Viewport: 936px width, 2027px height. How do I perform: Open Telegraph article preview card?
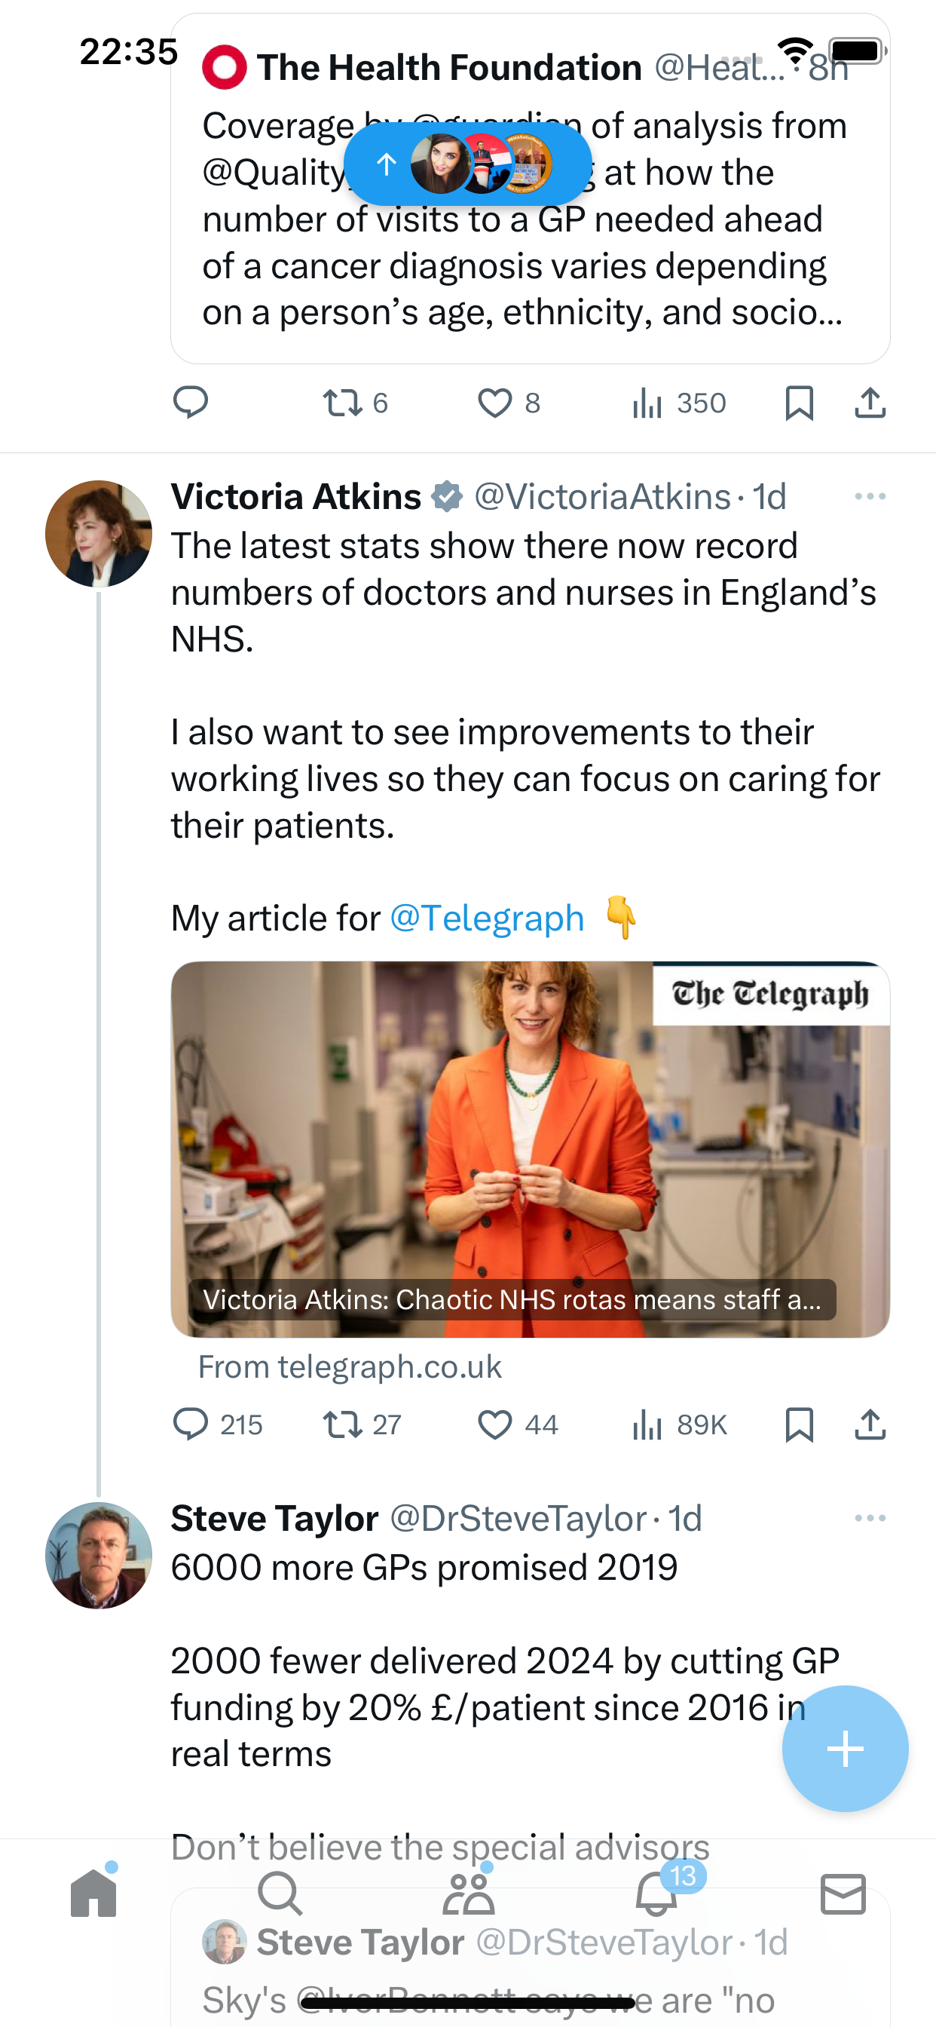coord(530,1148)
